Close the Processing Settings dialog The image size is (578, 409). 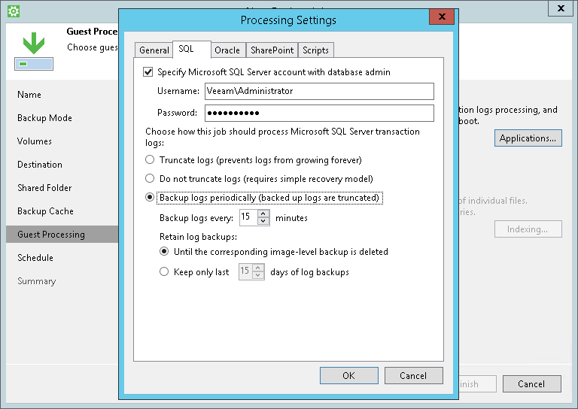[442, 17]
